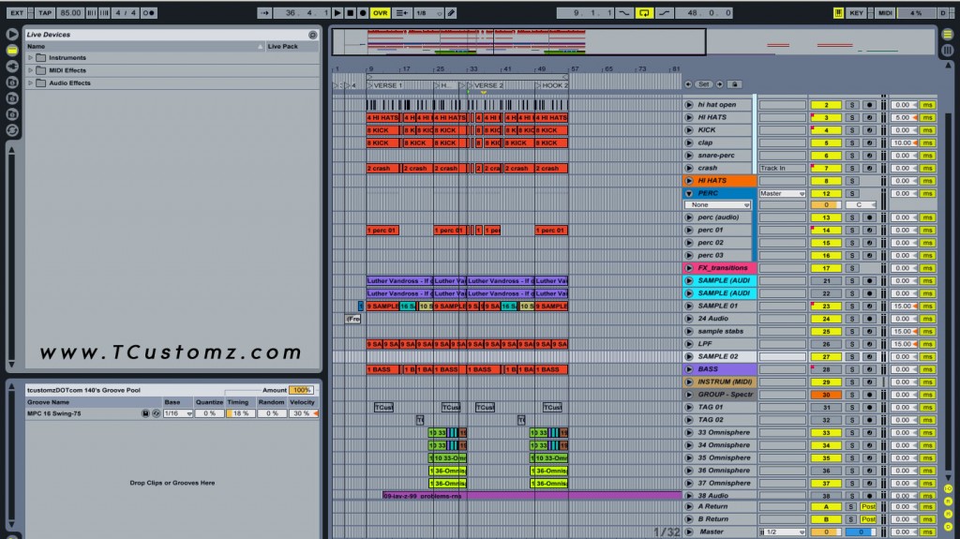The height and width of the screenshot is (539, 960).
Task: Open the PERC None device chooser
Action: point(717,205)
